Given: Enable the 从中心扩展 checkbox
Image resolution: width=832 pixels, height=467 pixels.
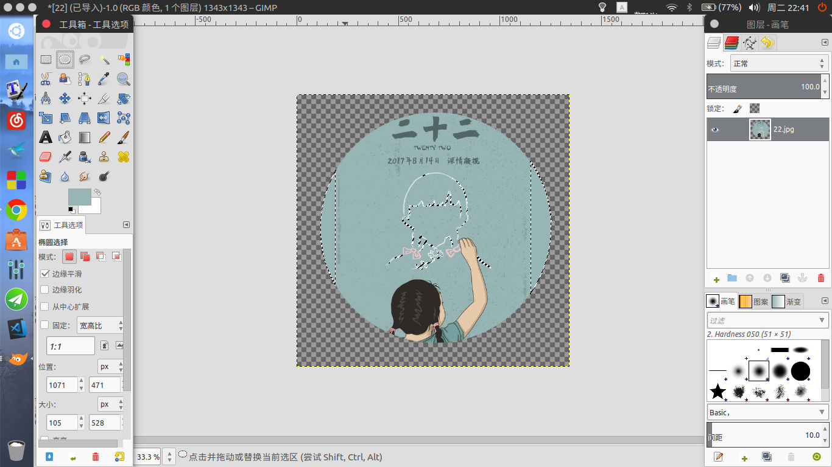Looking at the screenshot, I should coord(44,306).
